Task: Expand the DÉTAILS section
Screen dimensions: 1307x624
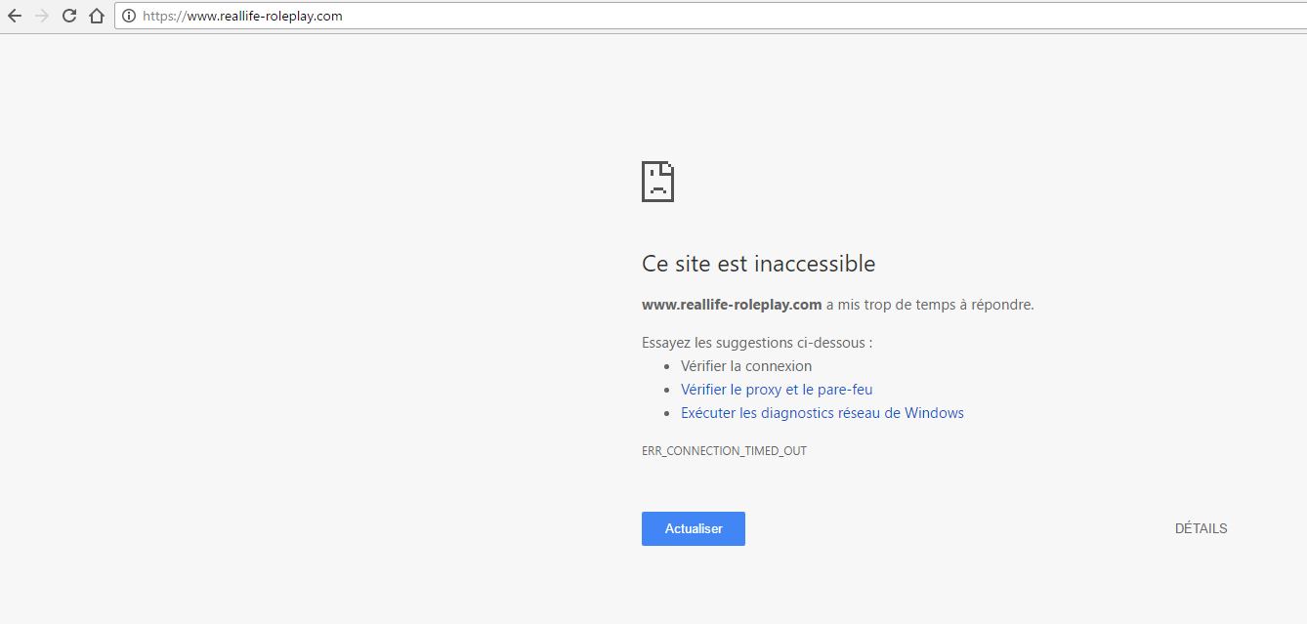Action: click(x=1201, y=528)
